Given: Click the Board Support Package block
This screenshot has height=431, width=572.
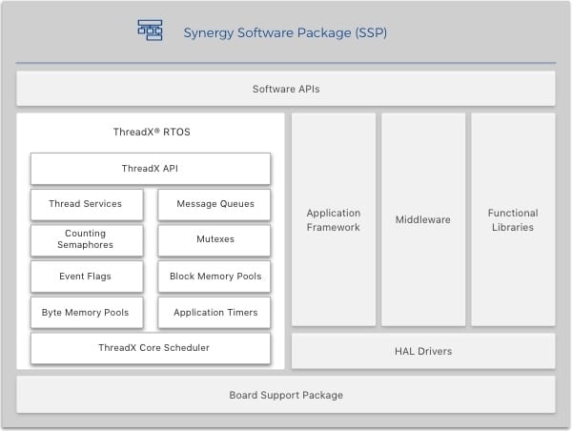Looking at the screenshot, I should point(286,395).
